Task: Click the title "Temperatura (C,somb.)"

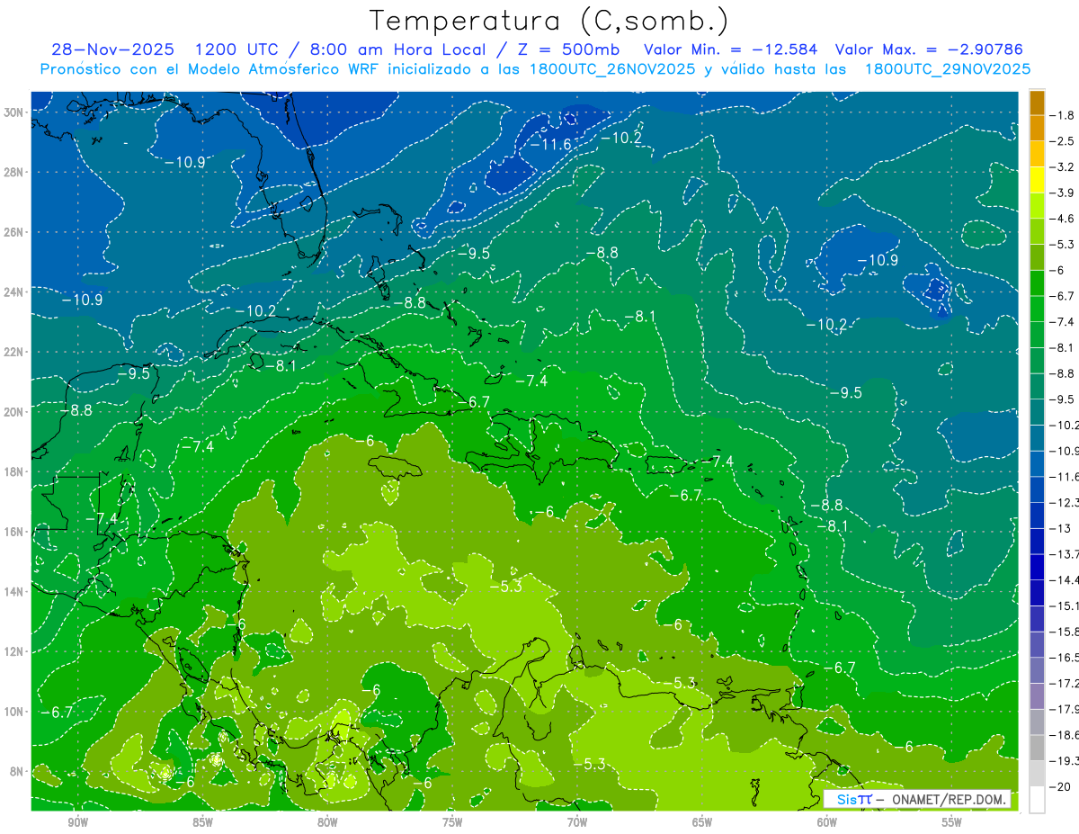Action: click(x=548, y=21)
